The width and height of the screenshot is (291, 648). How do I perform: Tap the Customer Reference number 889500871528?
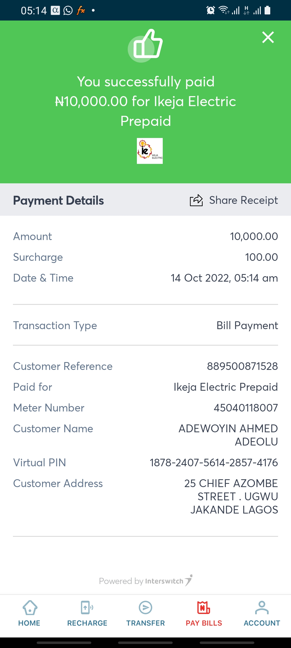tap(242, 366)
